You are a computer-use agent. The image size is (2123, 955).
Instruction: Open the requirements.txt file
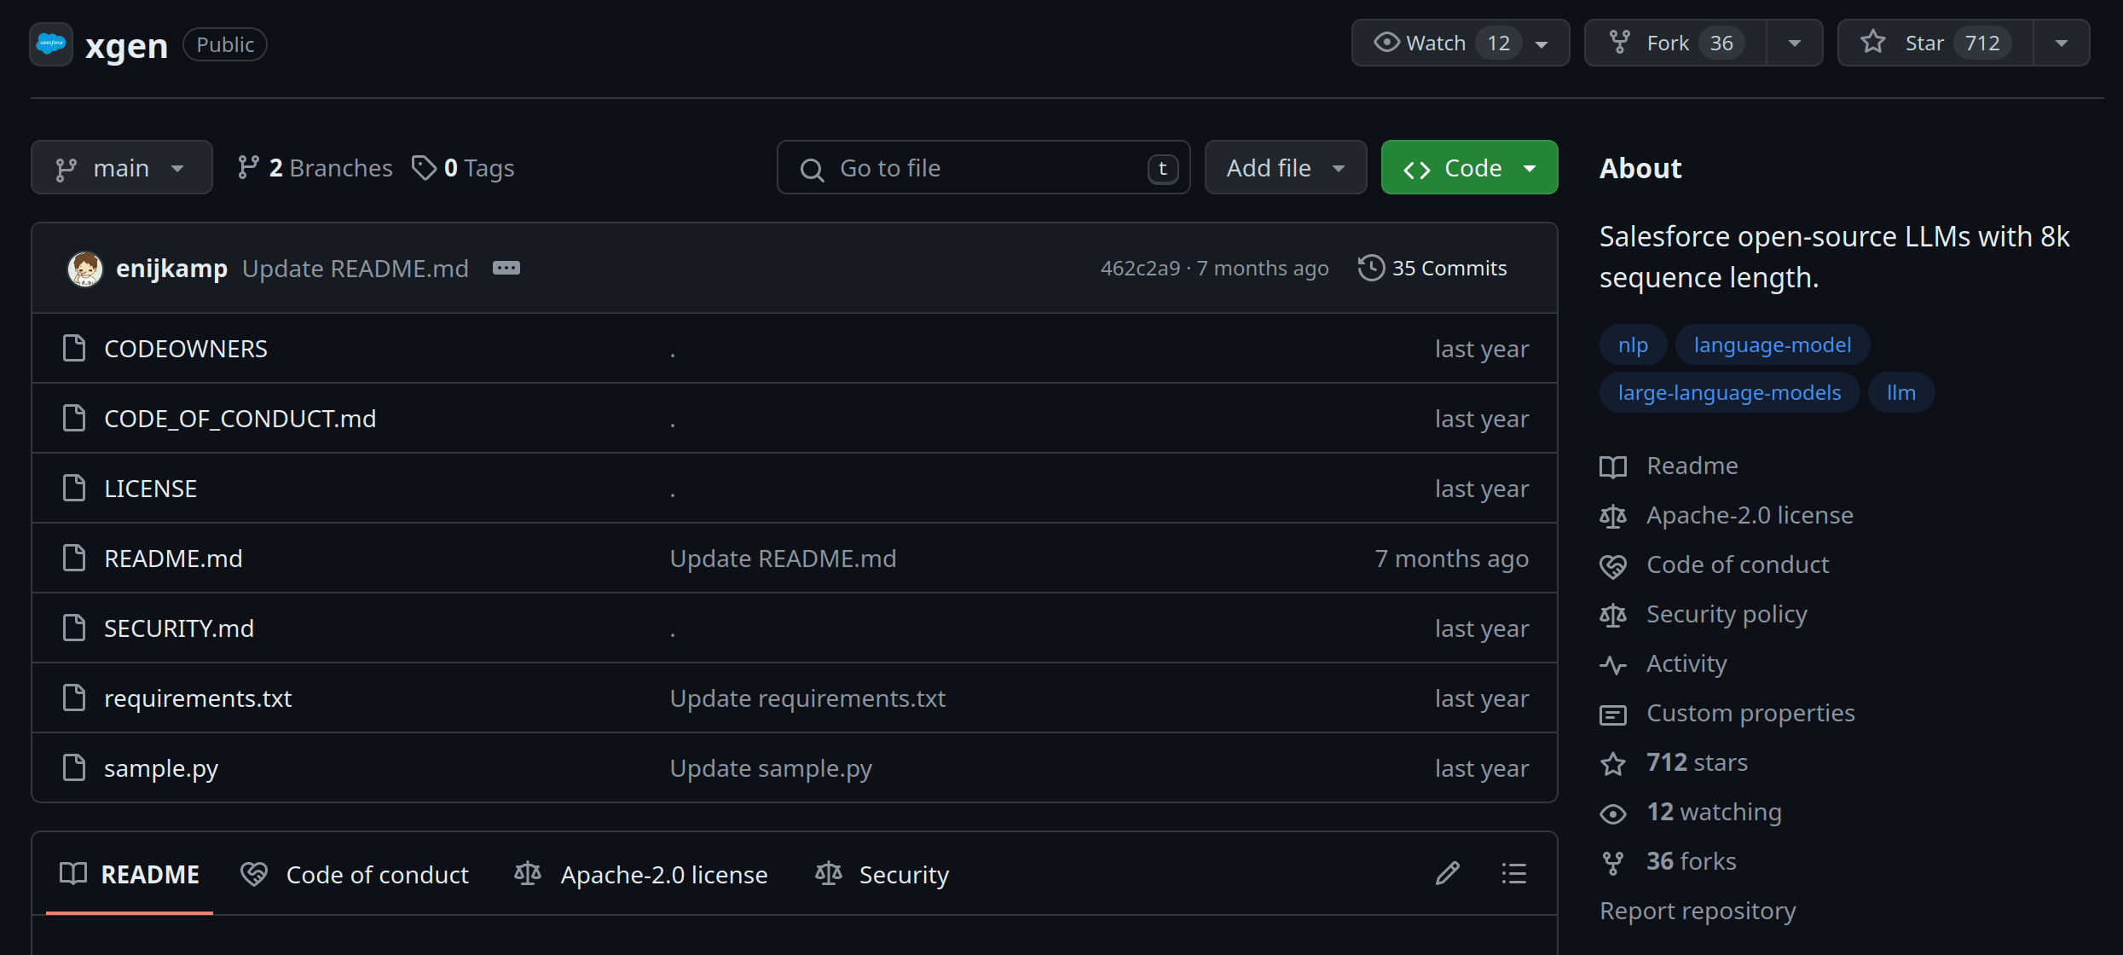198,698
